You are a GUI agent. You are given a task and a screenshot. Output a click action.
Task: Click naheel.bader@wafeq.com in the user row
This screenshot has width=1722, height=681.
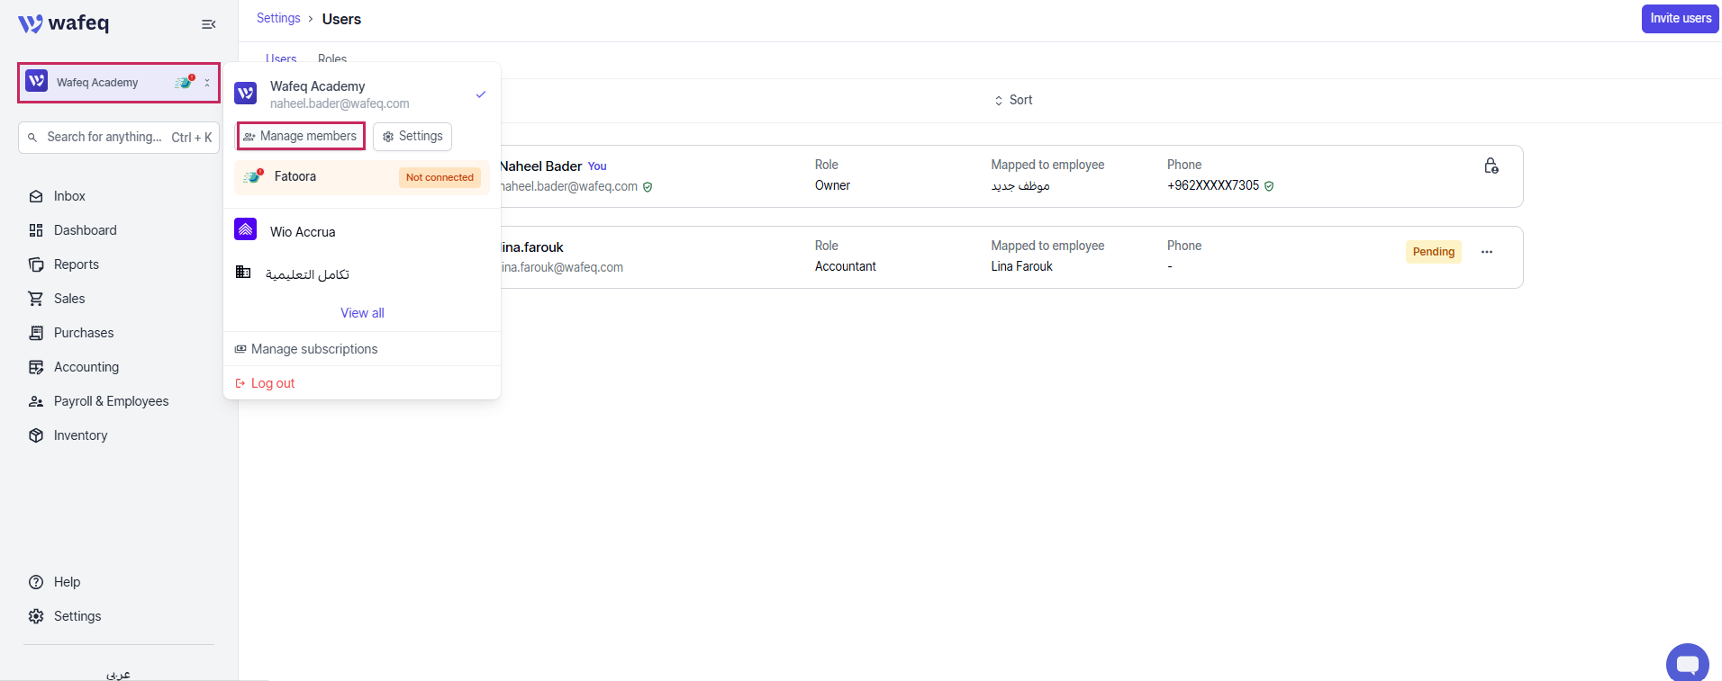[x=569, y=186]
